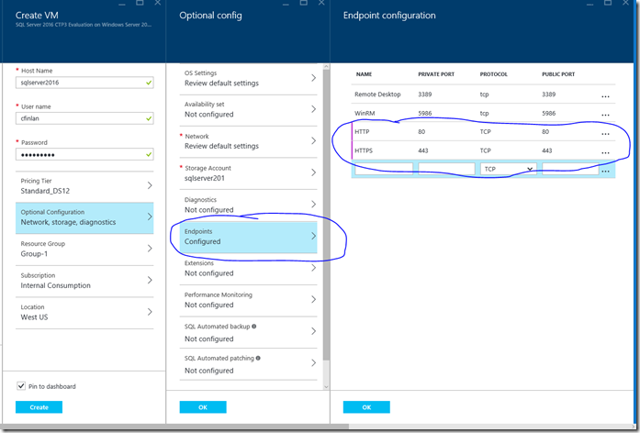Image resolution: width=640 pixels, height=433 pixels.
Task: Open the Storage Account sqlserver201 setting
Action: 249,173
